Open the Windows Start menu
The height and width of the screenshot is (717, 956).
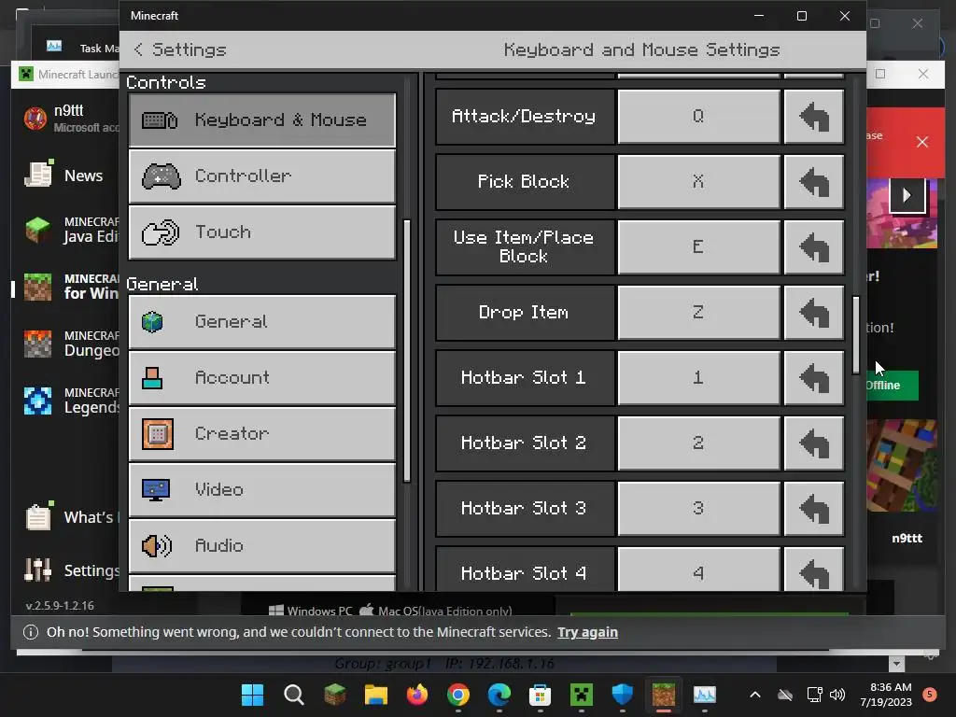tap(252, 695)
